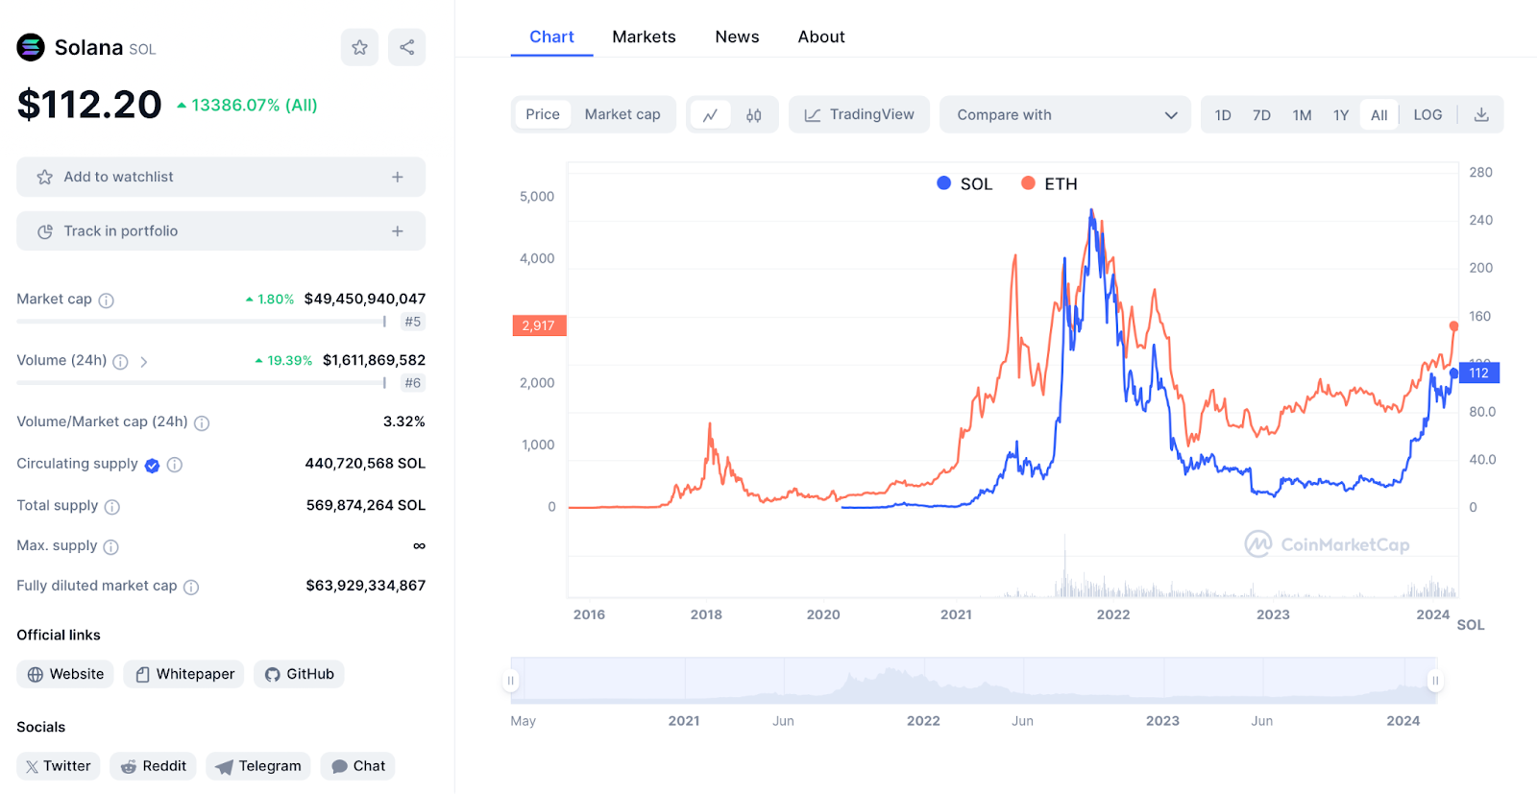Open the Telegram social link
The width and height of the screenshot is (1537, 794).
tap(257, 766)
